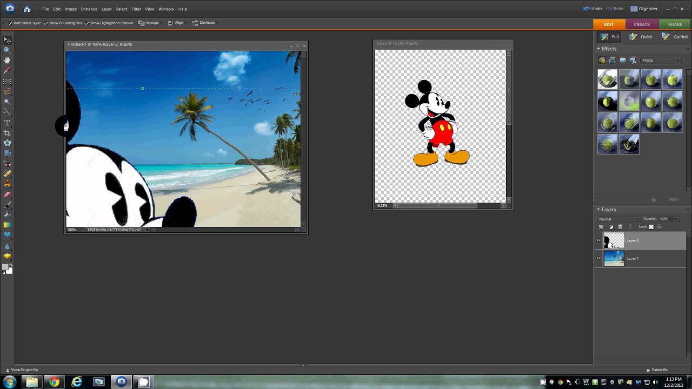Viewport: 692px width, 389px height.
Task: Select the Straighten tool
Action: click(7, 153)
